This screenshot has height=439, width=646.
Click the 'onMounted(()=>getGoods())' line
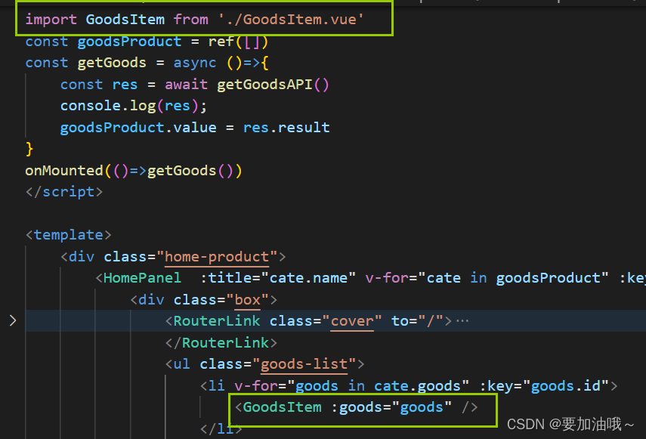pos(134,171)
